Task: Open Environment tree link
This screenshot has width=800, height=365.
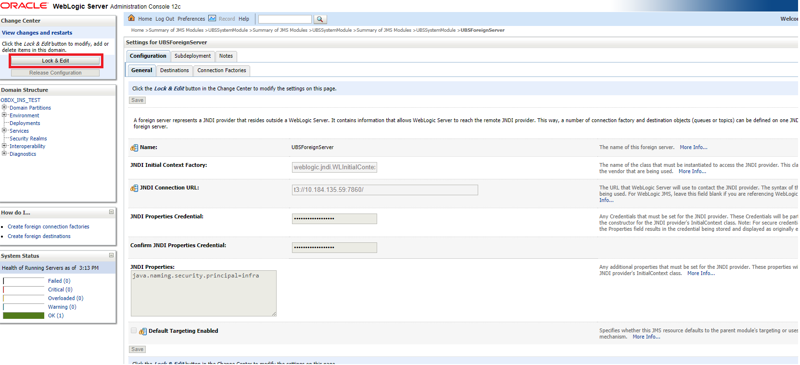Action: click(x=25, y=115)
